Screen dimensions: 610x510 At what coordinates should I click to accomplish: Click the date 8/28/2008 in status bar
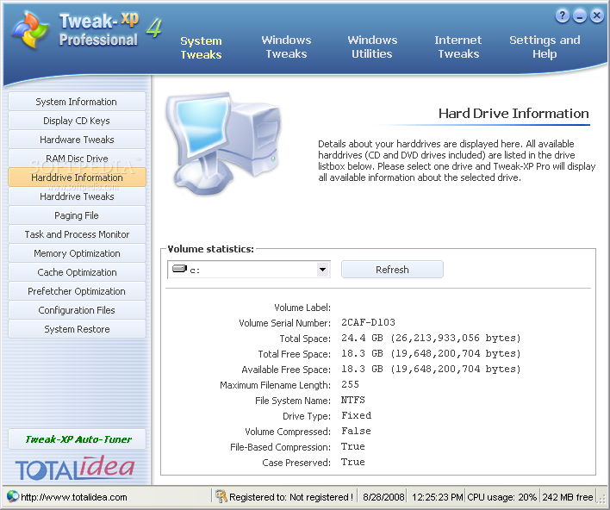[x=383, y=497]
